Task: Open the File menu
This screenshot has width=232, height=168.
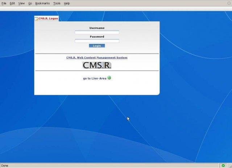Action: click(4, 3)
